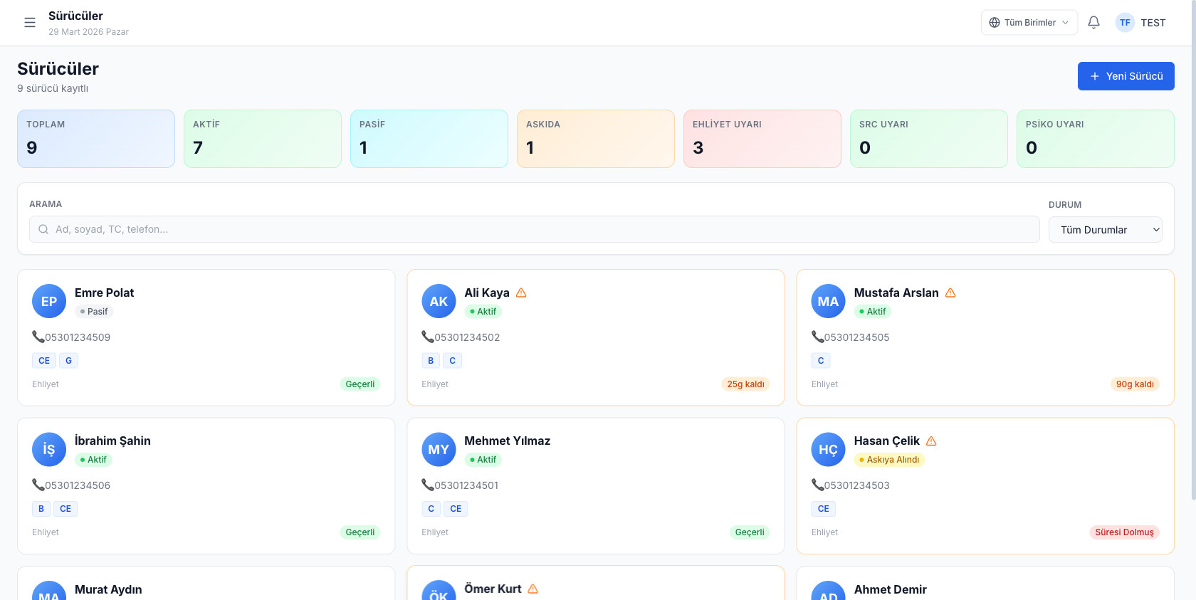Open İbrahim Şahin's driver name link
Screen dimensions: 1196x600
[112, 441]
